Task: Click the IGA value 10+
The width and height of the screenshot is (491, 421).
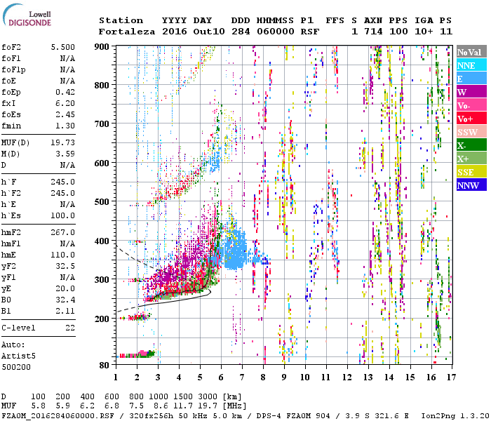Action: click(424, 32)
